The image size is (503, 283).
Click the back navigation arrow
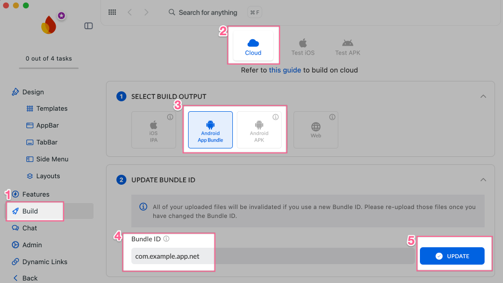pyautogui.click(x=129, y=12)
